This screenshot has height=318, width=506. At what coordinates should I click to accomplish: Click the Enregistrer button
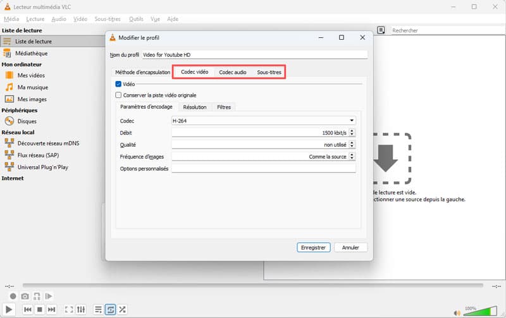click(314, 247)
